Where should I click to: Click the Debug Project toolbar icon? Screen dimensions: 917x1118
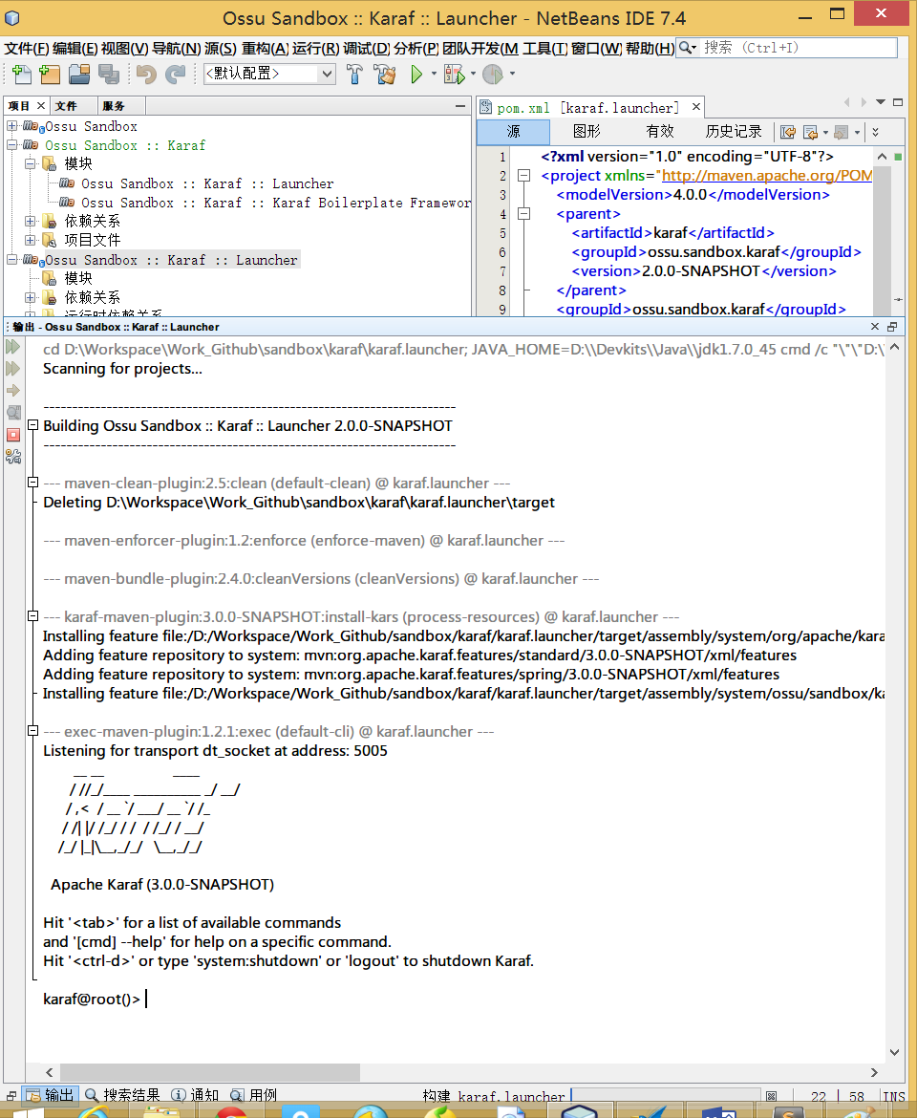(453, 74)
